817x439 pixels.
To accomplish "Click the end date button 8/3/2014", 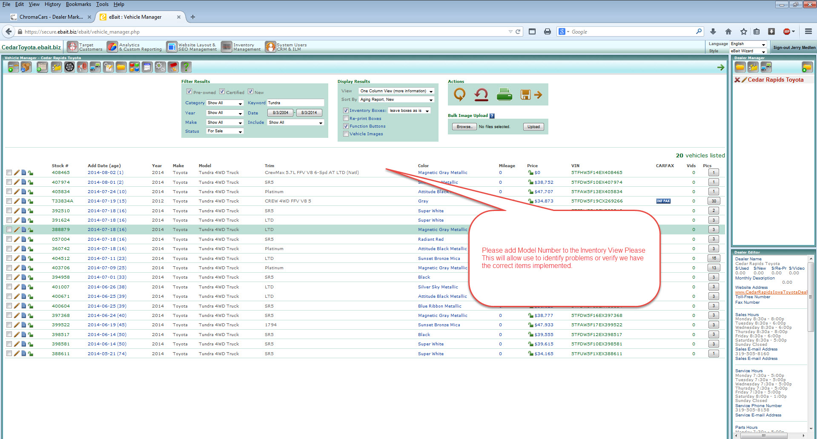I will click(309, 113).
